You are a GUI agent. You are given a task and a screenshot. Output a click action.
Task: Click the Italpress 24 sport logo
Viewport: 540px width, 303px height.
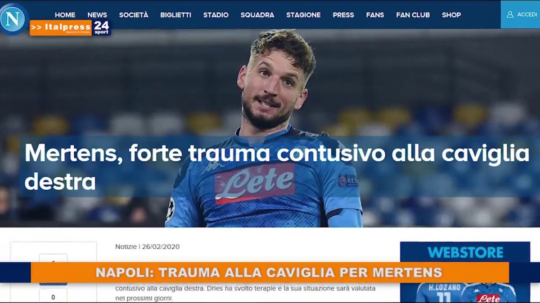point(70,28)
